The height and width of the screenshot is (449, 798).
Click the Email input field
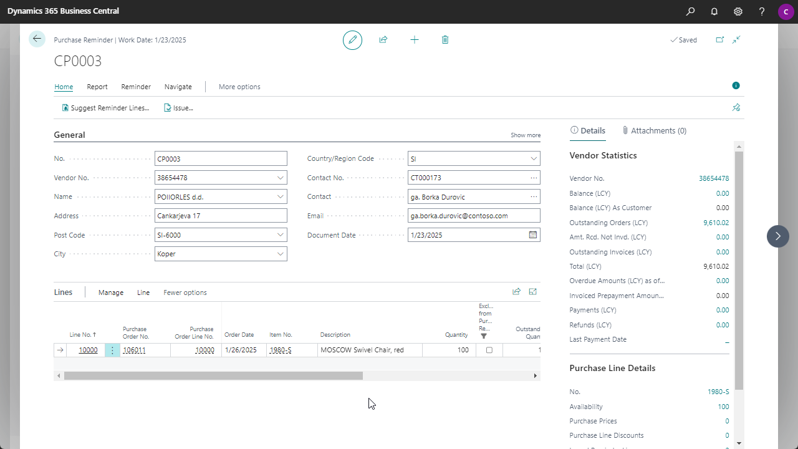pos(474,216)
